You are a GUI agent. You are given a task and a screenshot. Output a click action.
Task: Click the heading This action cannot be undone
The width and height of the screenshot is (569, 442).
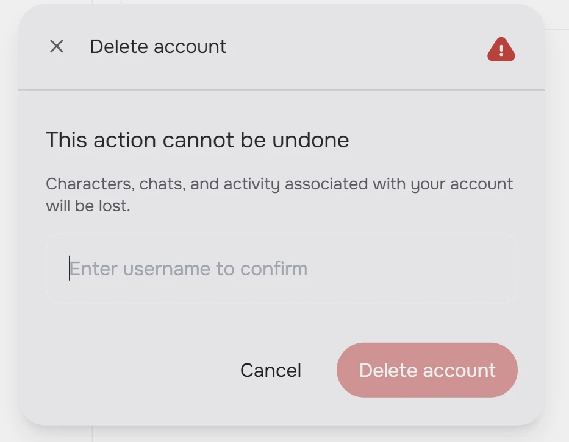(x=198, y=139)
